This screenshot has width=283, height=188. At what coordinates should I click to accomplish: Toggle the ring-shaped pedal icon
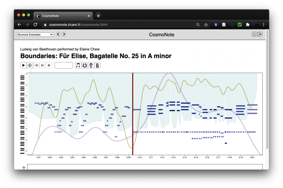tap(85, 65)
